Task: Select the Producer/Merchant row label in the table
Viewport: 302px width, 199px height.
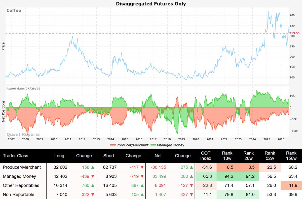Action: (22, 167)
